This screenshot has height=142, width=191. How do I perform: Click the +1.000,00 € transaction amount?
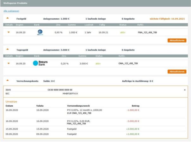tap(133, 134)
